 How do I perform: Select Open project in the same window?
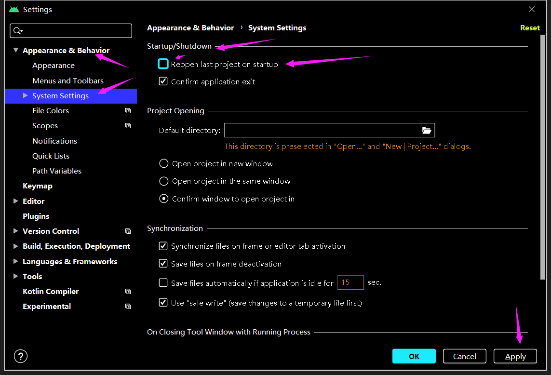tap(164, 181)
